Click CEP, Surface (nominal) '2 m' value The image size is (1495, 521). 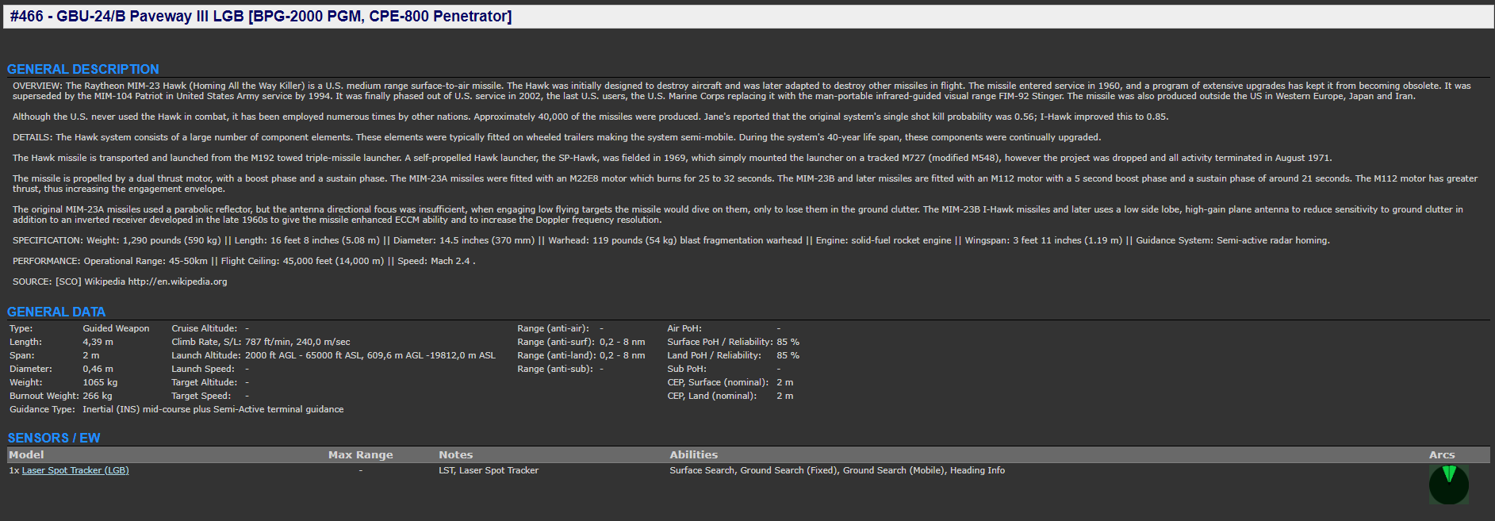[x=785, y=382]
